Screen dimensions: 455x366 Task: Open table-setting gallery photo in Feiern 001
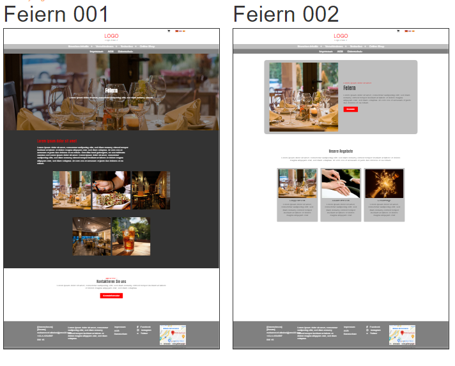[72, 190]
